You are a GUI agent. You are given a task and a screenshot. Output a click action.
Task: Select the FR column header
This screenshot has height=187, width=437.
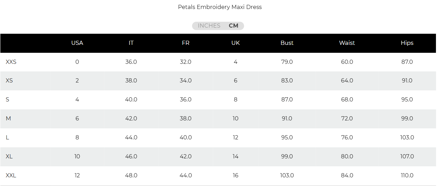185,43
